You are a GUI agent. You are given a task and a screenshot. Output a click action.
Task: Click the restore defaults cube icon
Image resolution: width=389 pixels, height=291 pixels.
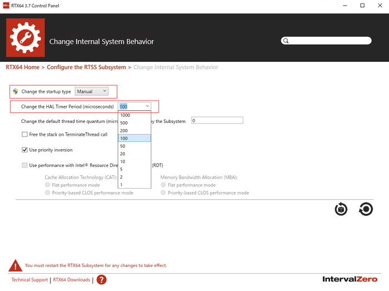(x=341, y=209)
